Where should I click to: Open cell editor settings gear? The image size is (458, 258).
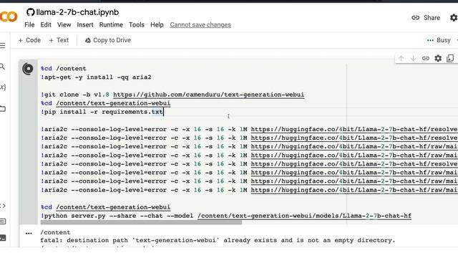click(x=438, y=58)
